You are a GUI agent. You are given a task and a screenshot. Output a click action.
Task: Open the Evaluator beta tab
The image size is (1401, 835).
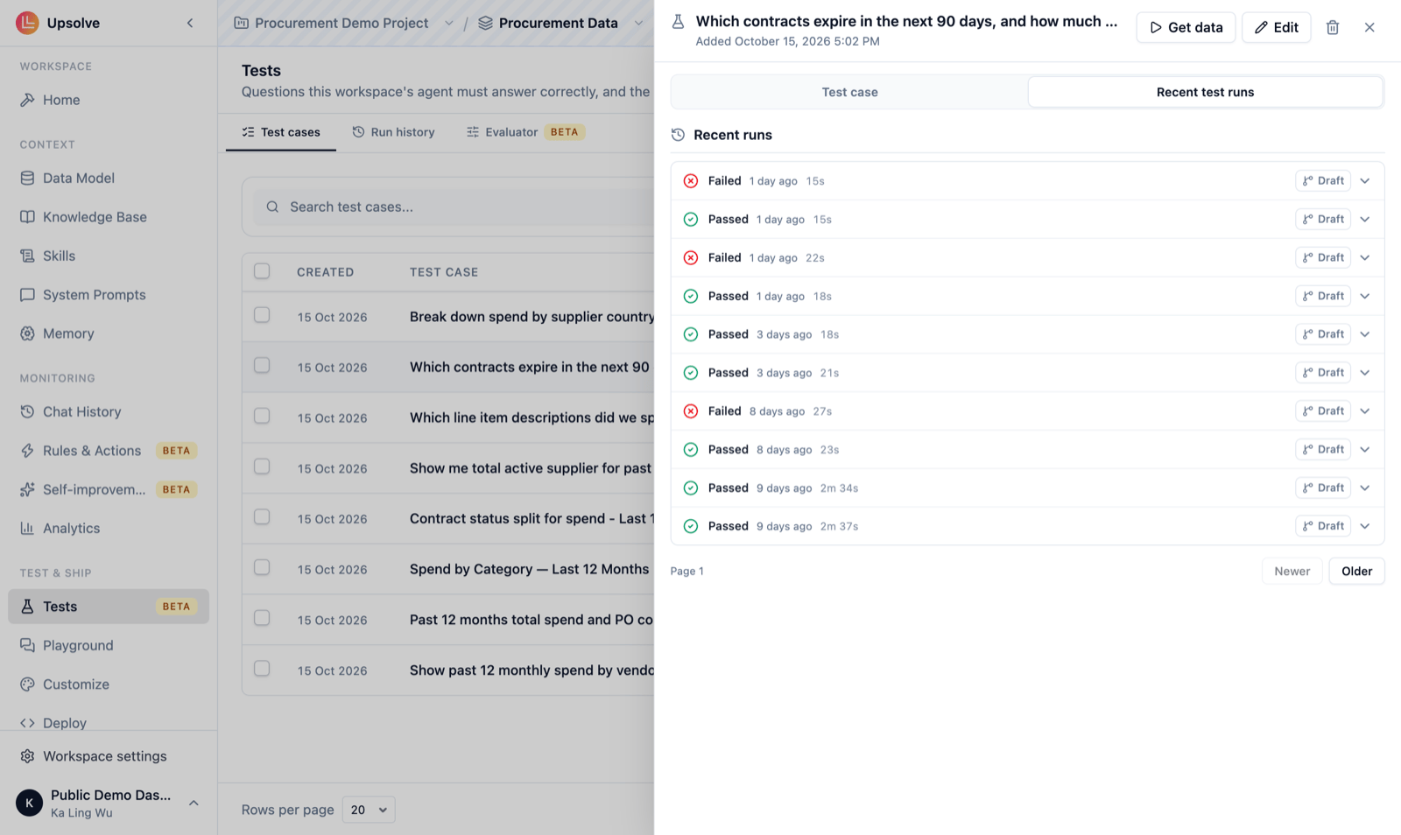(x=525, y=132)
